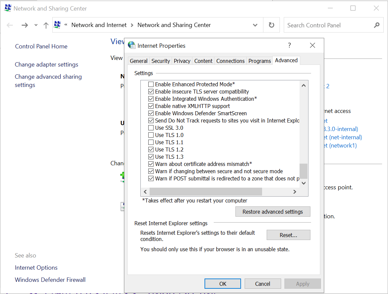Click Network and Sharing Center breadcrumb
388x294 pixels.
[x=174, y=25]
